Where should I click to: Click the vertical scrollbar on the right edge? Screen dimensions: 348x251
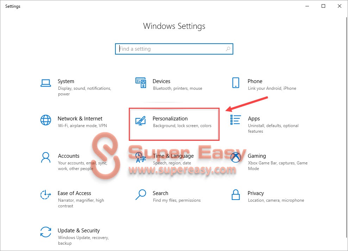pyautogui.click(x=347, y=127)
